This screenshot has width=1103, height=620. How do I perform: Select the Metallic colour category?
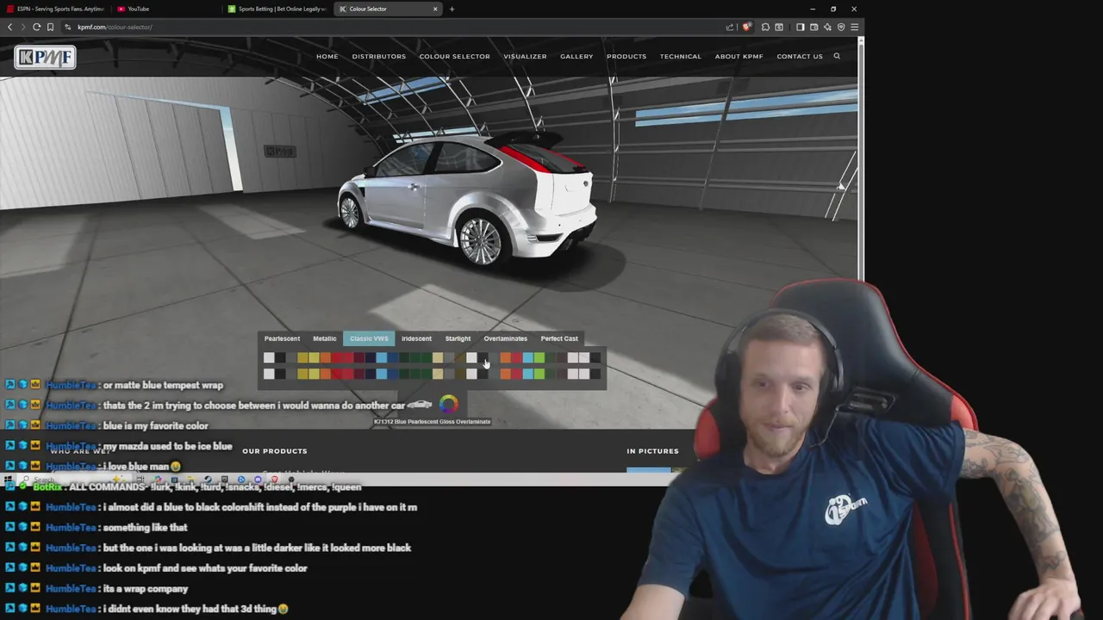[x=325, y=338]
